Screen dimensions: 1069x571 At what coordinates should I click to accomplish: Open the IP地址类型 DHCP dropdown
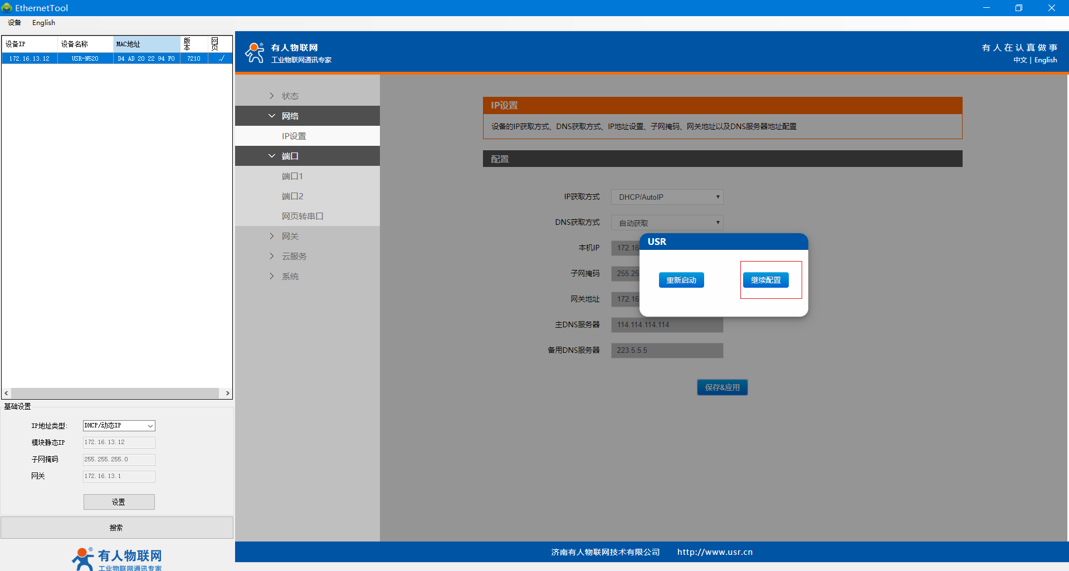tap(119, 426)
